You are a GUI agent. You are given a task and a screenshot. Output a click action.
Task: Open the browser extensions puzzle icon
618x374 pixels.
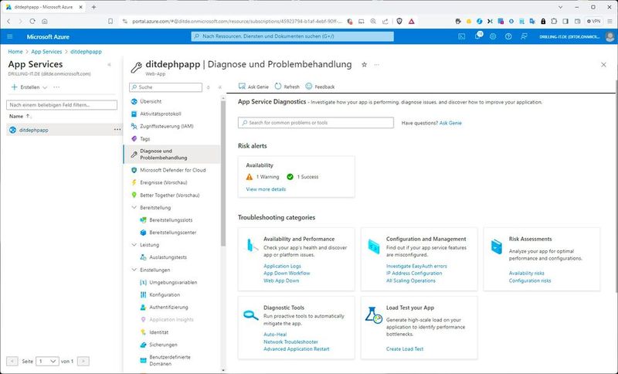[x=554, y=22]
